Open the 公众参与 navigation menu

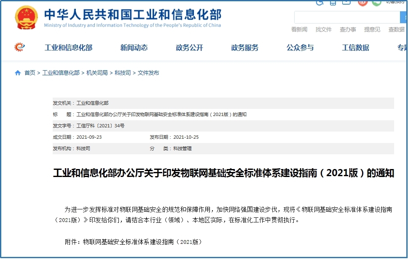[x=300, y=48]
